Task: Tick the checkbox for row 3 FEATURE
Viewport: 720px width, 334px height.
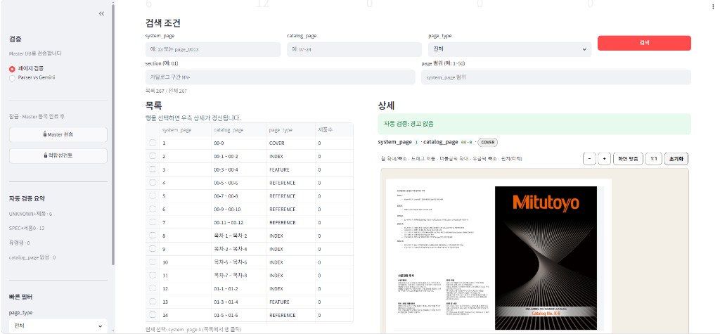Action: point(153,169)
